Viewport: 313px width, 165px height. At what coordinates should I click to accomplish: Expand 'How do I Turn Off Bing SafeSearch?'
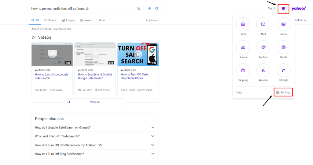pos(95,154)
